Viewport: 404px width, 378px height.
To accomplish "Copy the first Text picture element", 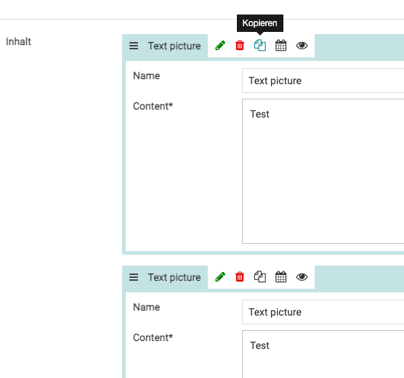I will [x=260, y=46].
